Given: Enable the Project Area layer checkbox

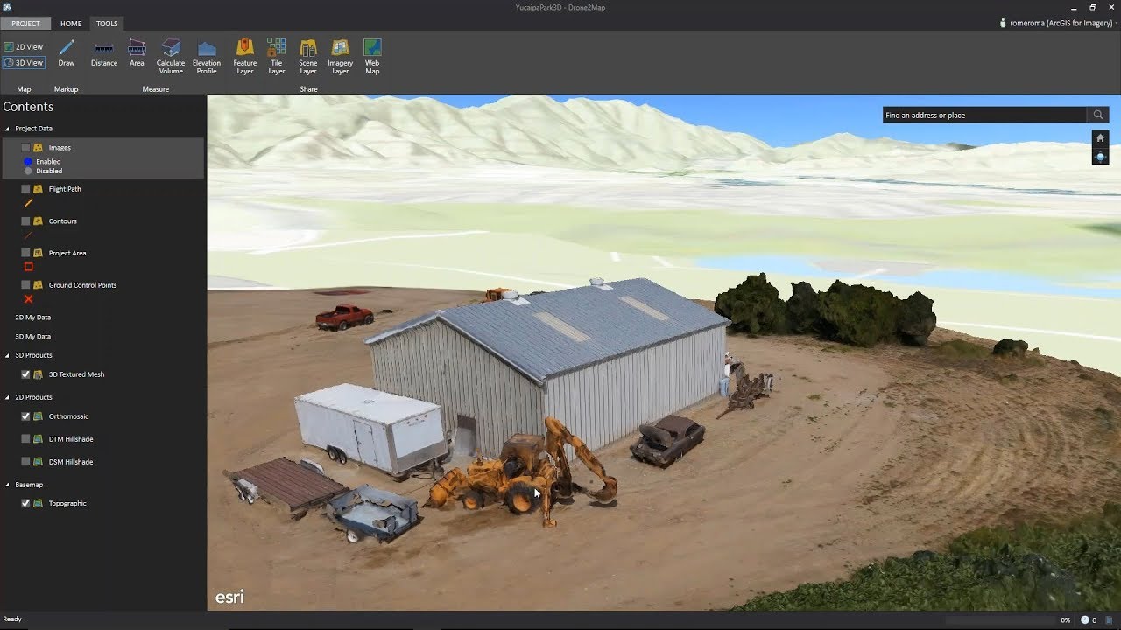Looking at the screenshot, I should (25, 253).
